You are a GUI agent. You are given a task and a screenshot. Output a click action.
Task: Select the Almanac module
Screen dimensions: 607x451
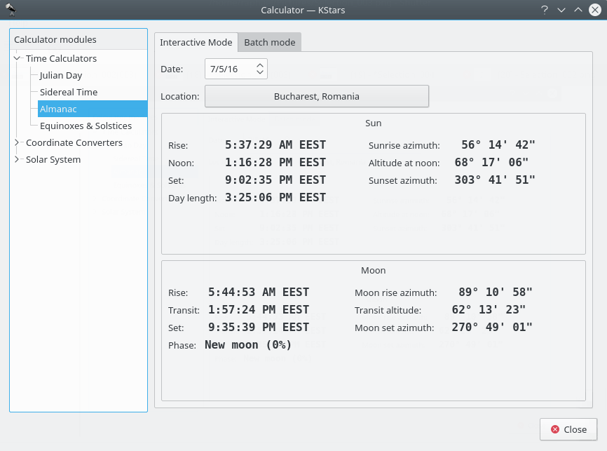tap(58, 109)
